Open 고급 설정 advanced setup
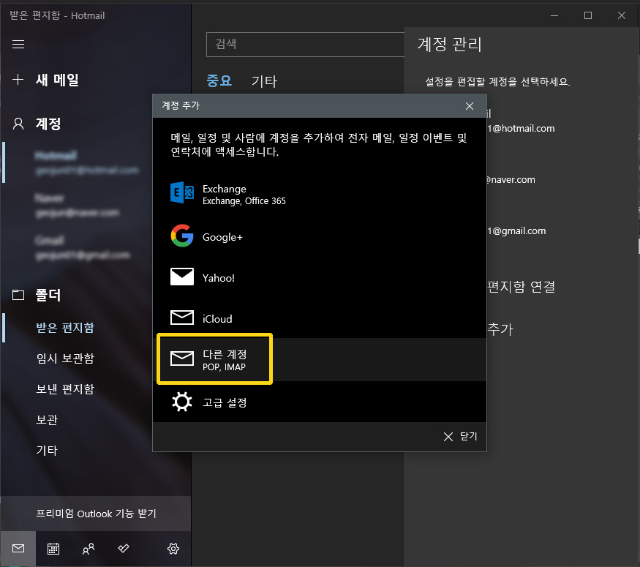This screenshot has height=567, width=640. 320,402
